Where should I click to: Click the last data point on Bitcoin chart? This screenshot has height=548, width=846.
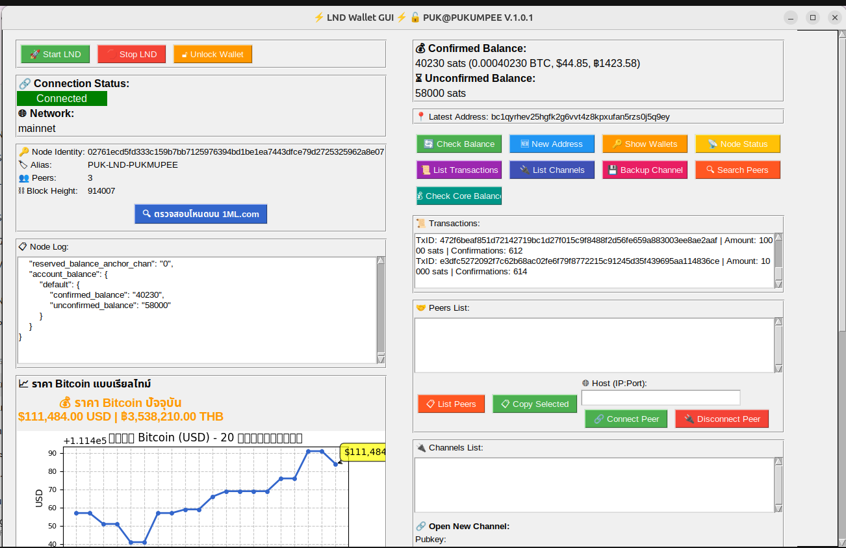click(336, 464)
